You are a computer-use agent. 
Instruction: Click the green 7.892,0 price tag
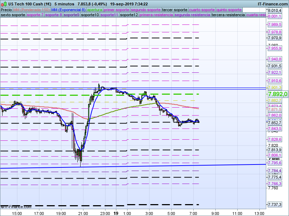click(277, 94)
